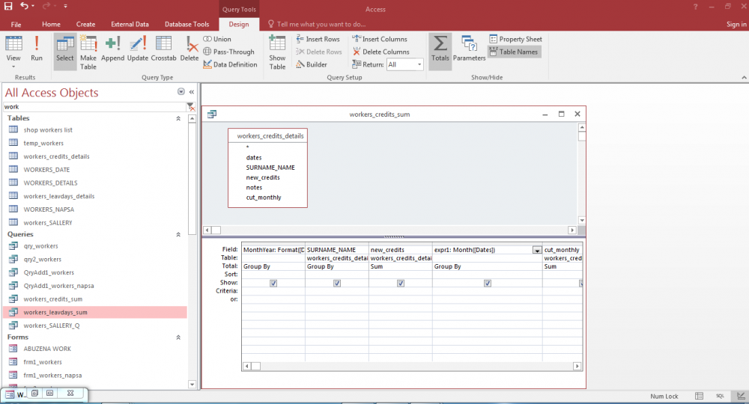Screen dimensions: 749x404
Task: Choose the Select query type
Action: 65,52
